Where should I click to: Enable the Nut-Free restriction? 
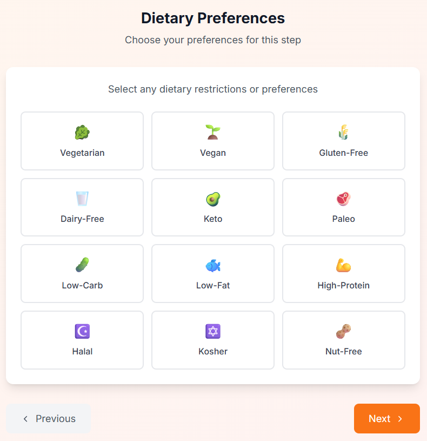343,340
